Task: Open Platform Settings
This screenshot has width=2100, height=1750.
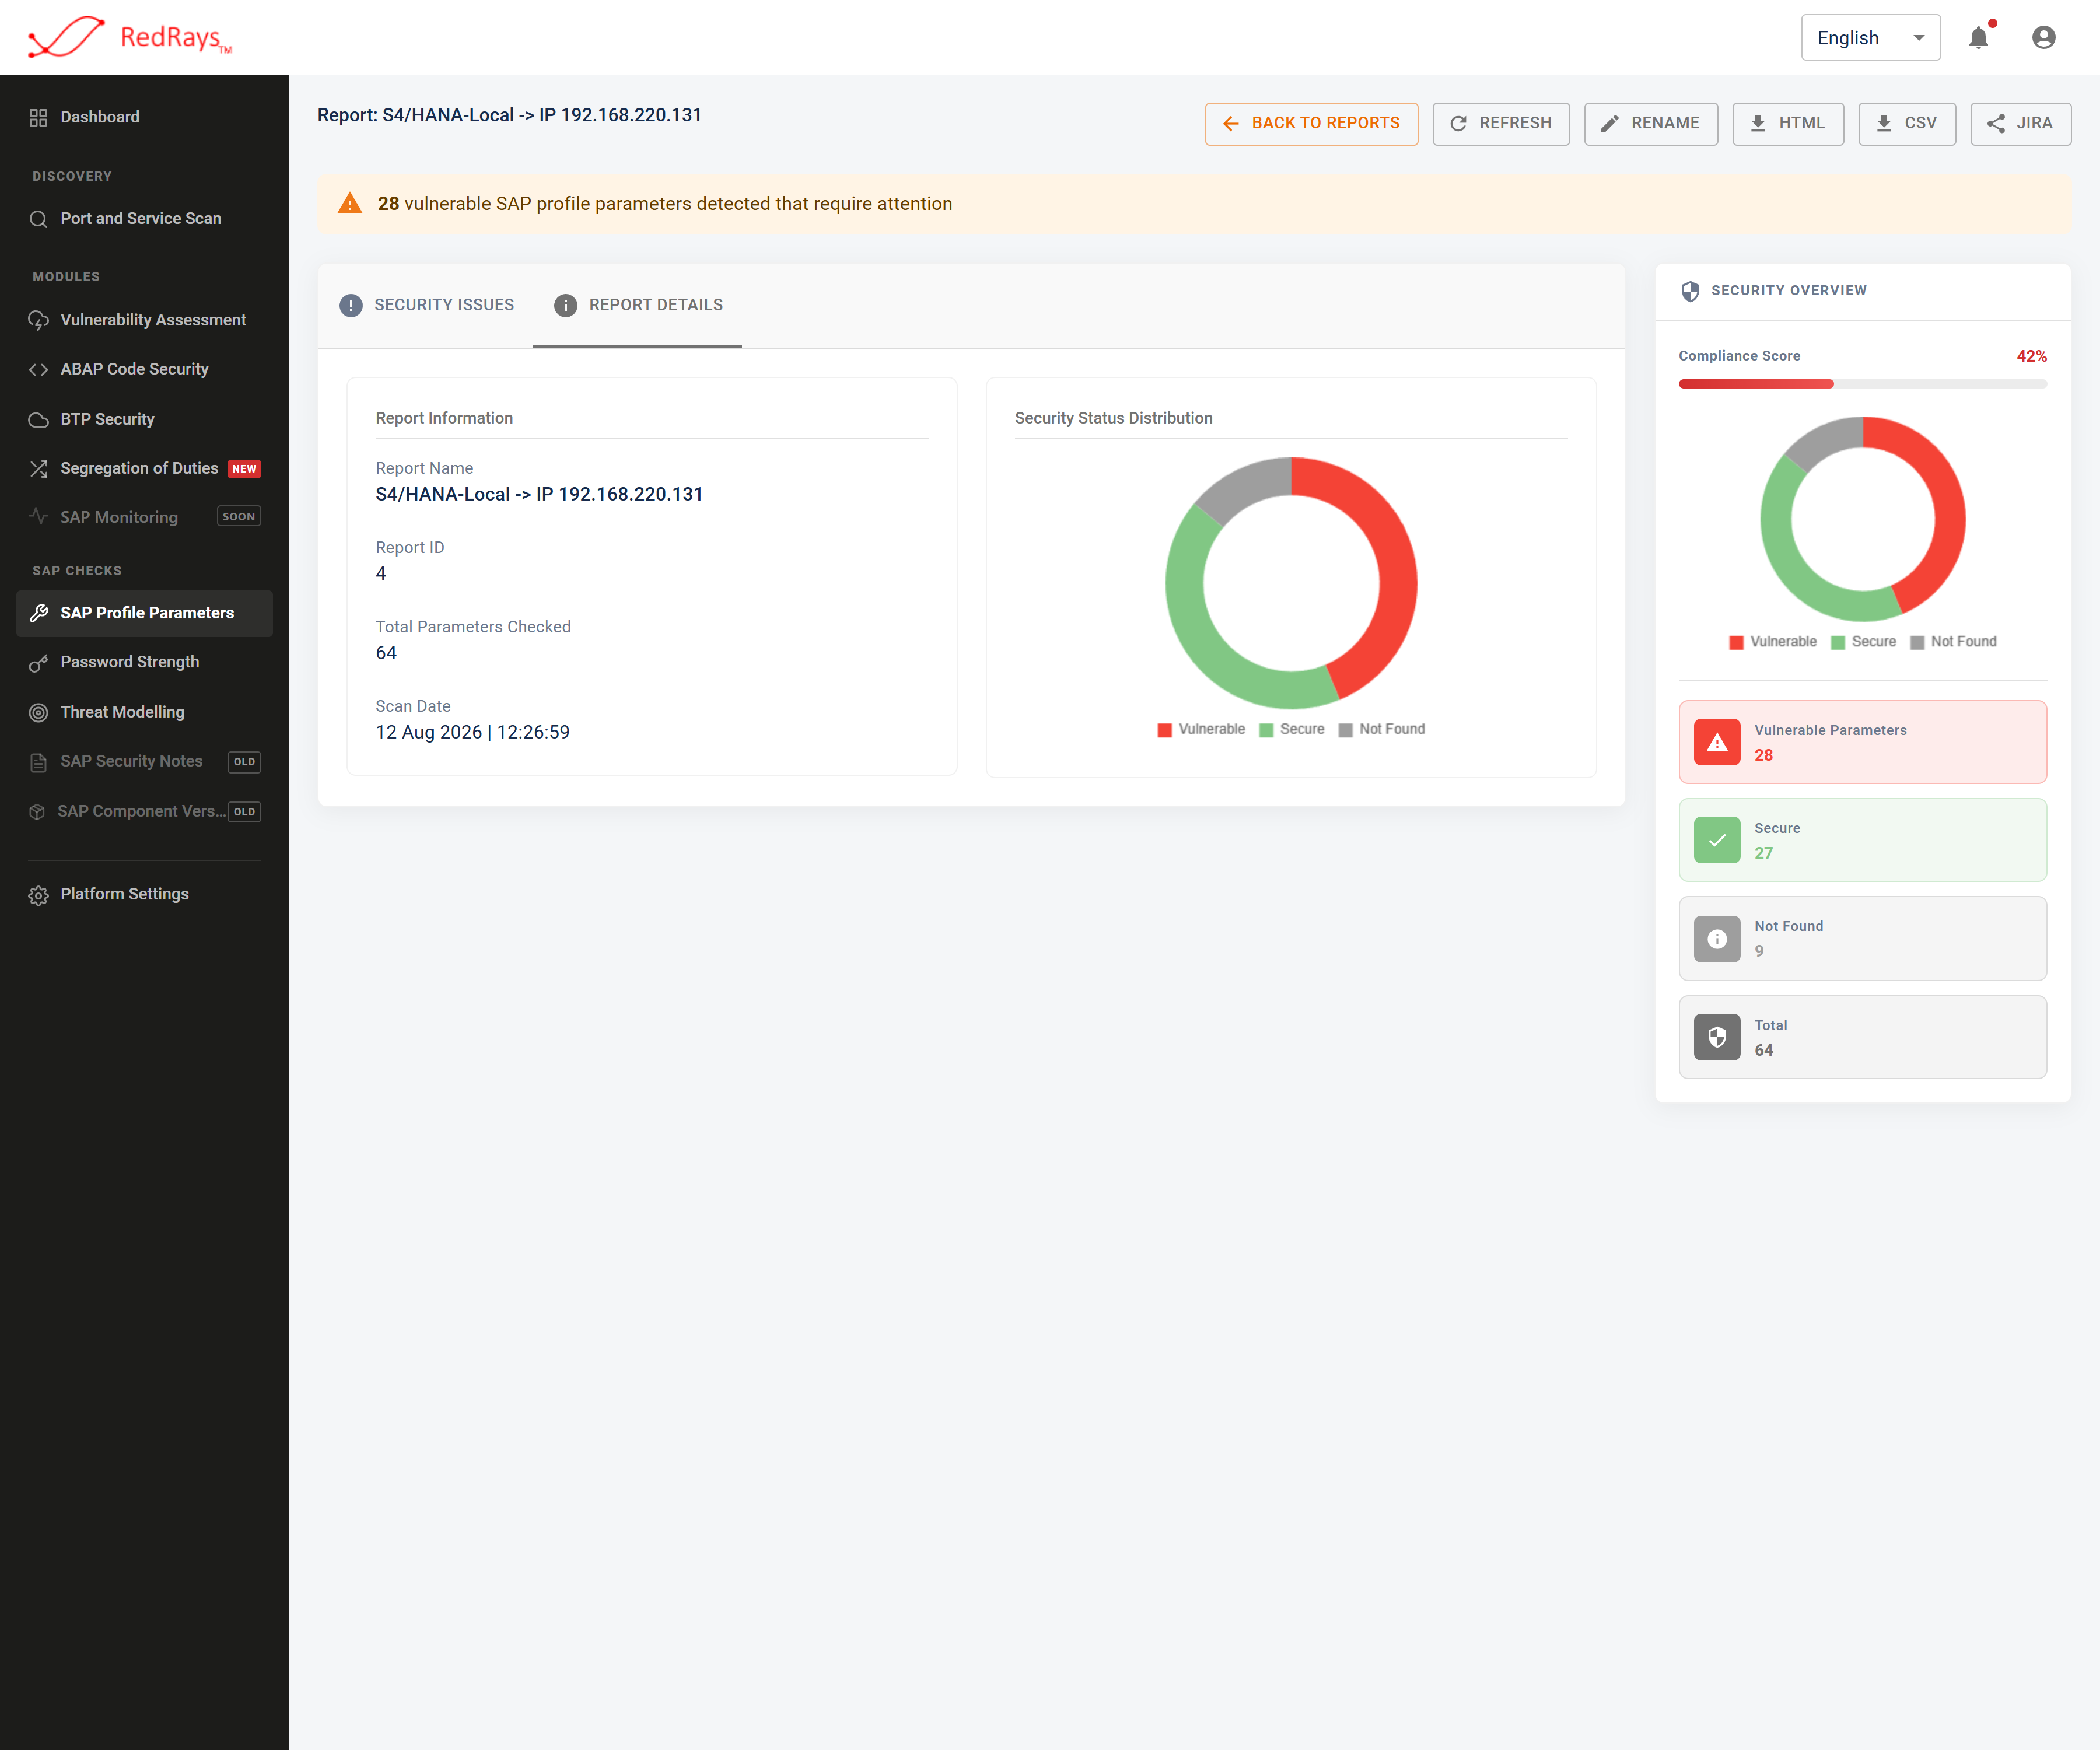Action: pyautogui.click(x=144, y=895)
